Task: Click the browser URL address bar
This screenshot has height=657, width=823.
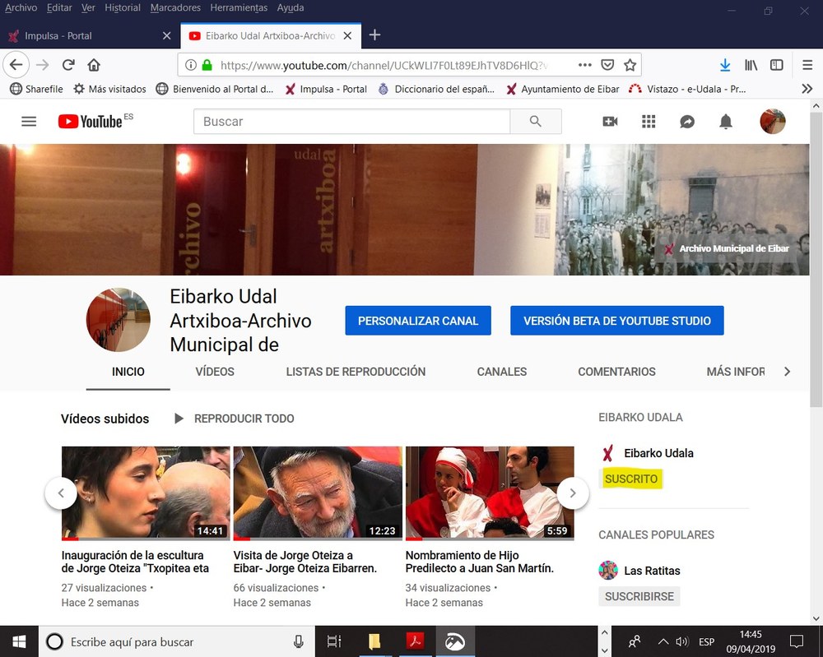Action: pos(384,65)
